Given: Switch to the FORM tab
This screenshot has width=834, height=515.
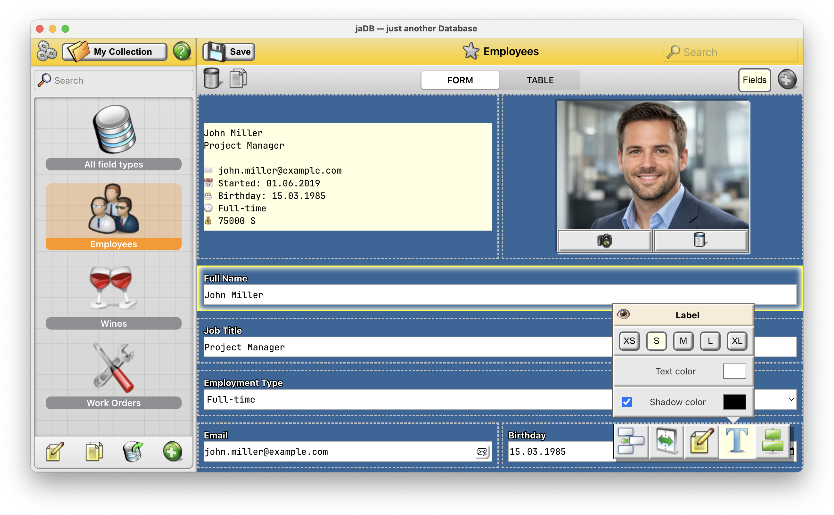Looking at the screenshot, I should click(460, 80).
